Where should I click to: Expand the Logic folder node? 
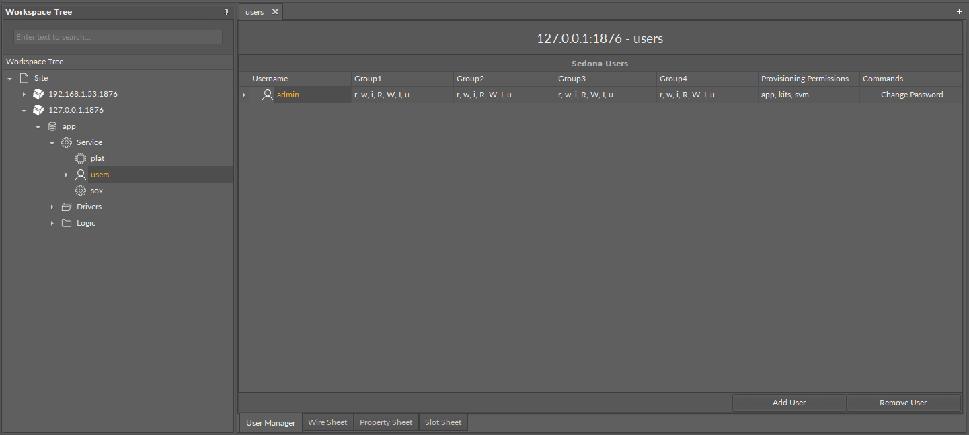(52, 223)
